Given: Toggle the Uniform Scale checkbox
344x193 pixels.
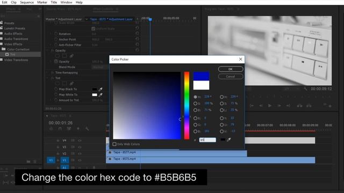Looking at the screenshot, I should (93, 28).
